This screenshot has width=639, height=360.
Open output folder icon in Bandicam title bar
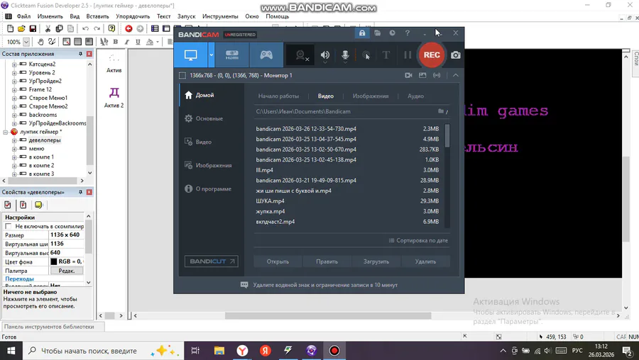(378, 33)
